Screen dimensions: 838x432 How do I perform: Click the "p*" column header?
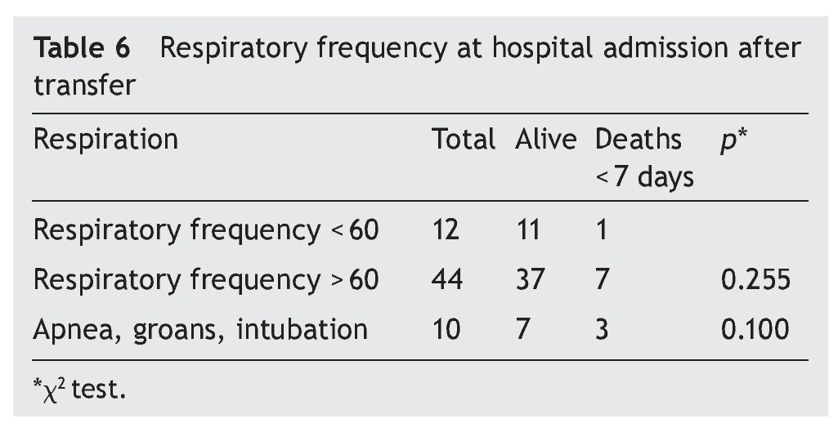tap(729, 140)
